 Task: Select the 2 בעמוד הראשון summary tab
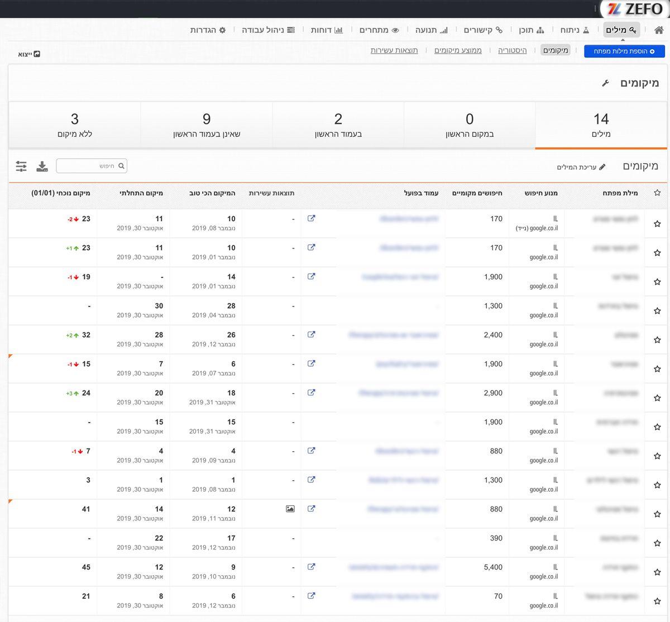click(338, 125)
